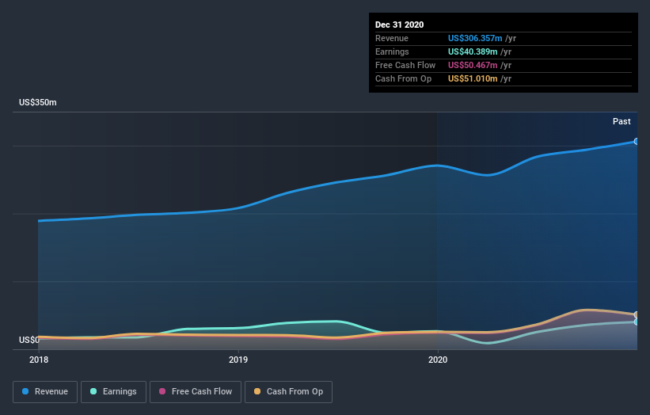Toggle the Earnings legend button
Viewport: 650px width, 415px height.
(113, 392)
